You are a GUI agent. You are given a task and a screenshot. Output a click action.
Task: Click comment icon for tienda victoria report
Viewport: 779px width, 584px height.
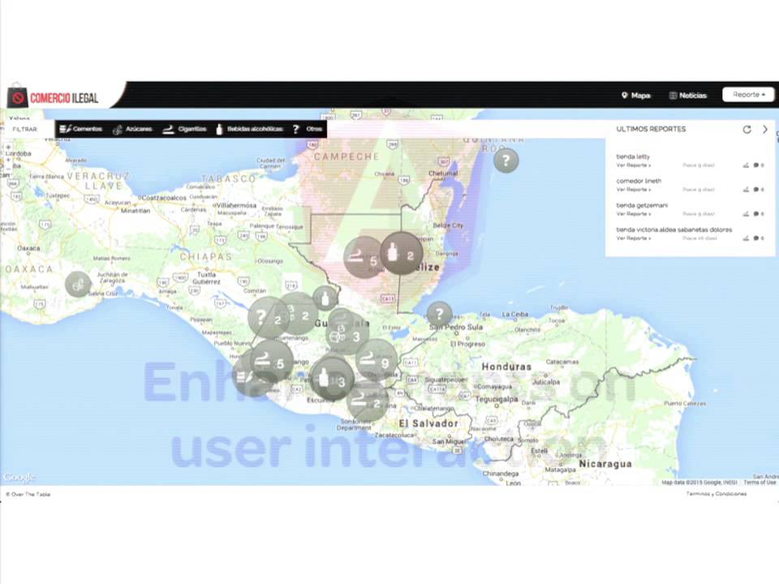[x=755, y=238]
